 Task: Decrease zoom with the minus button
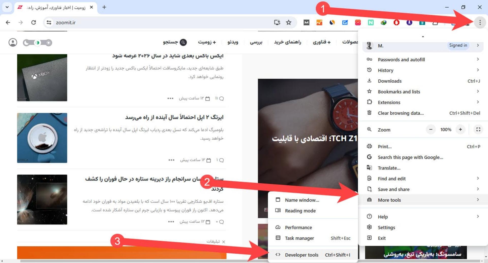431,129
